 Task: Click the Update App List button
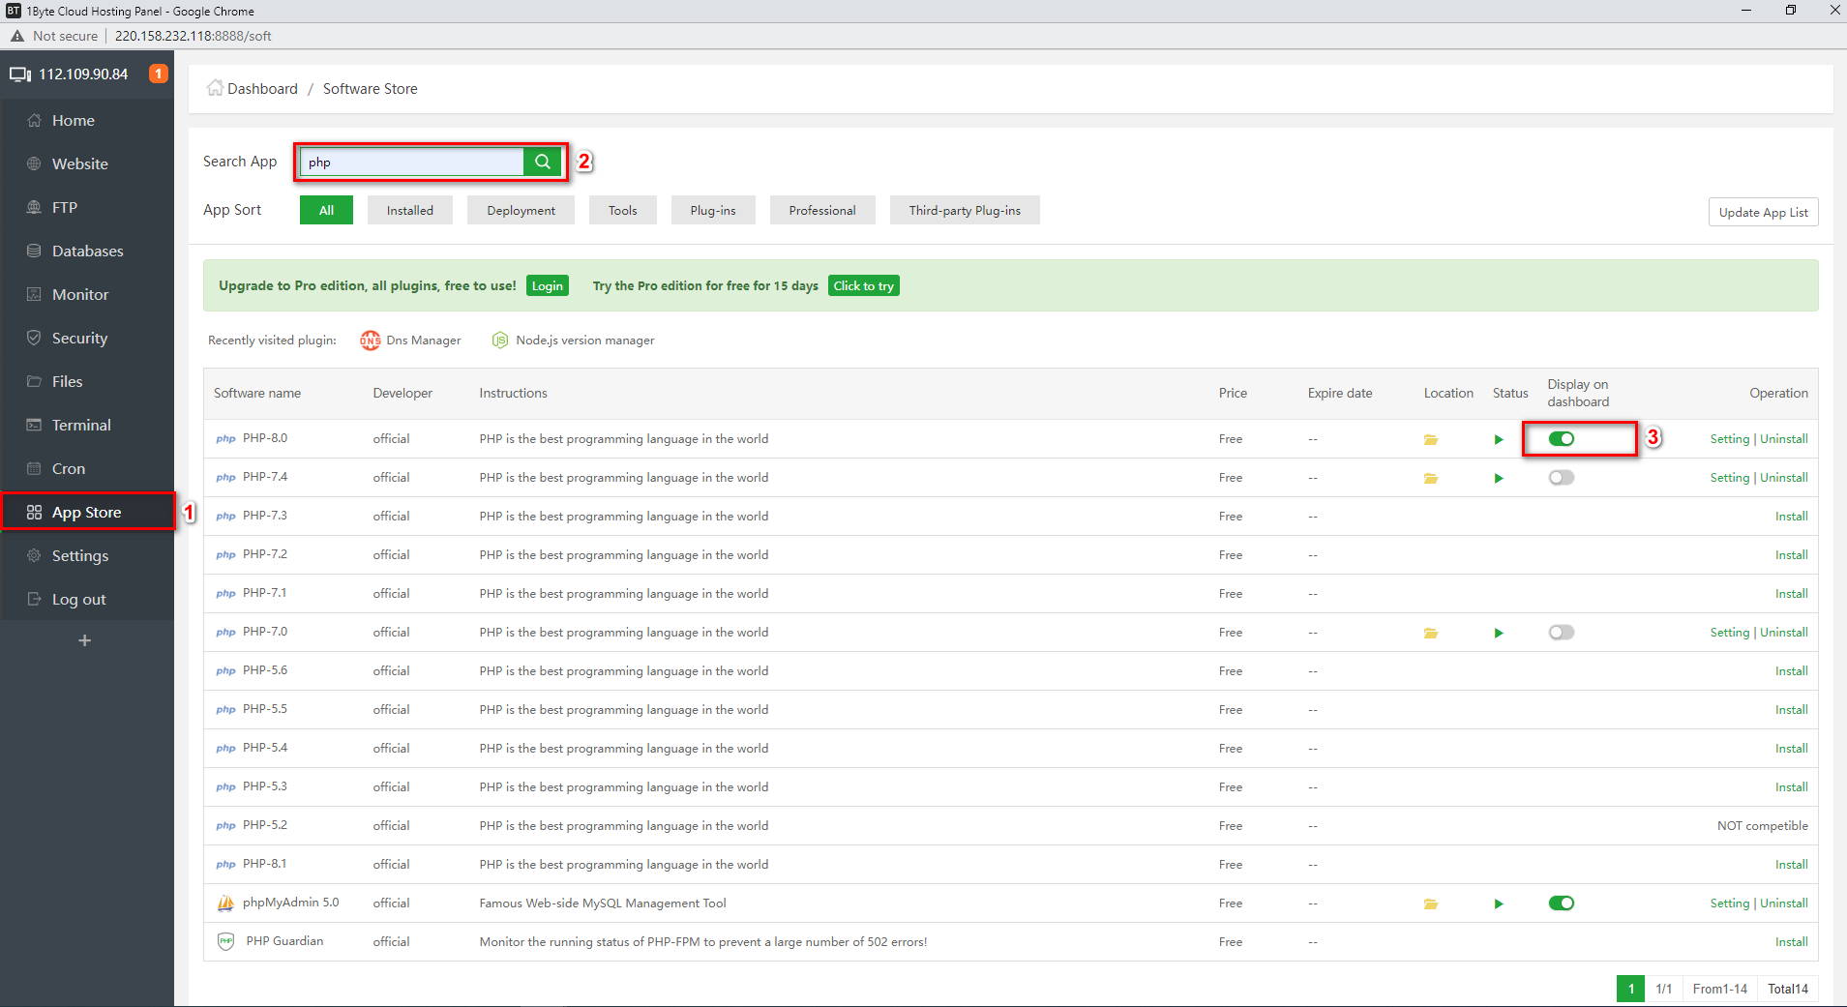(x=1763, y=213)
